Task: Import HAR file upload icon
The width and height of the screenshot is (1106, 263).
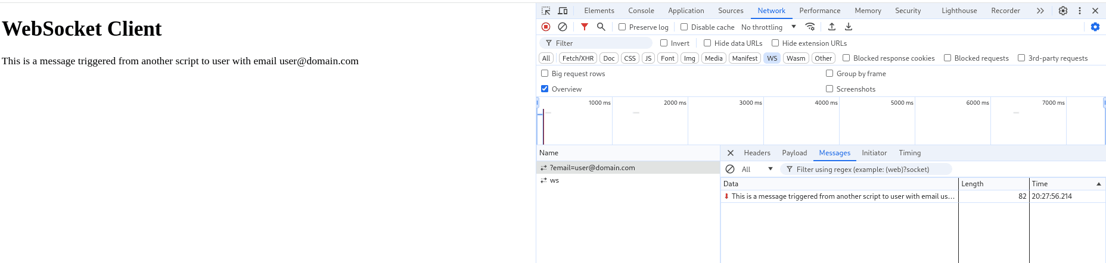Action: (832, 27)
